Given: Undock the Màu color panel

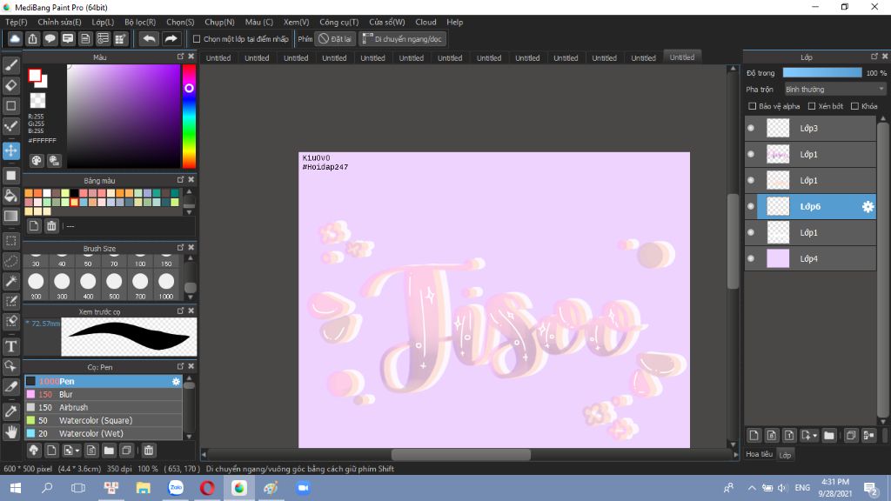Looking at the screenshot, I should click(x=181, y=57).
